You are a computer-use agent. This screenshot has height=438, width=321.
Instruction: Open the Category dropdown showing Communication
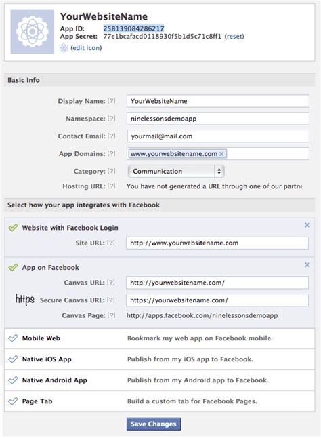point(176,172)
